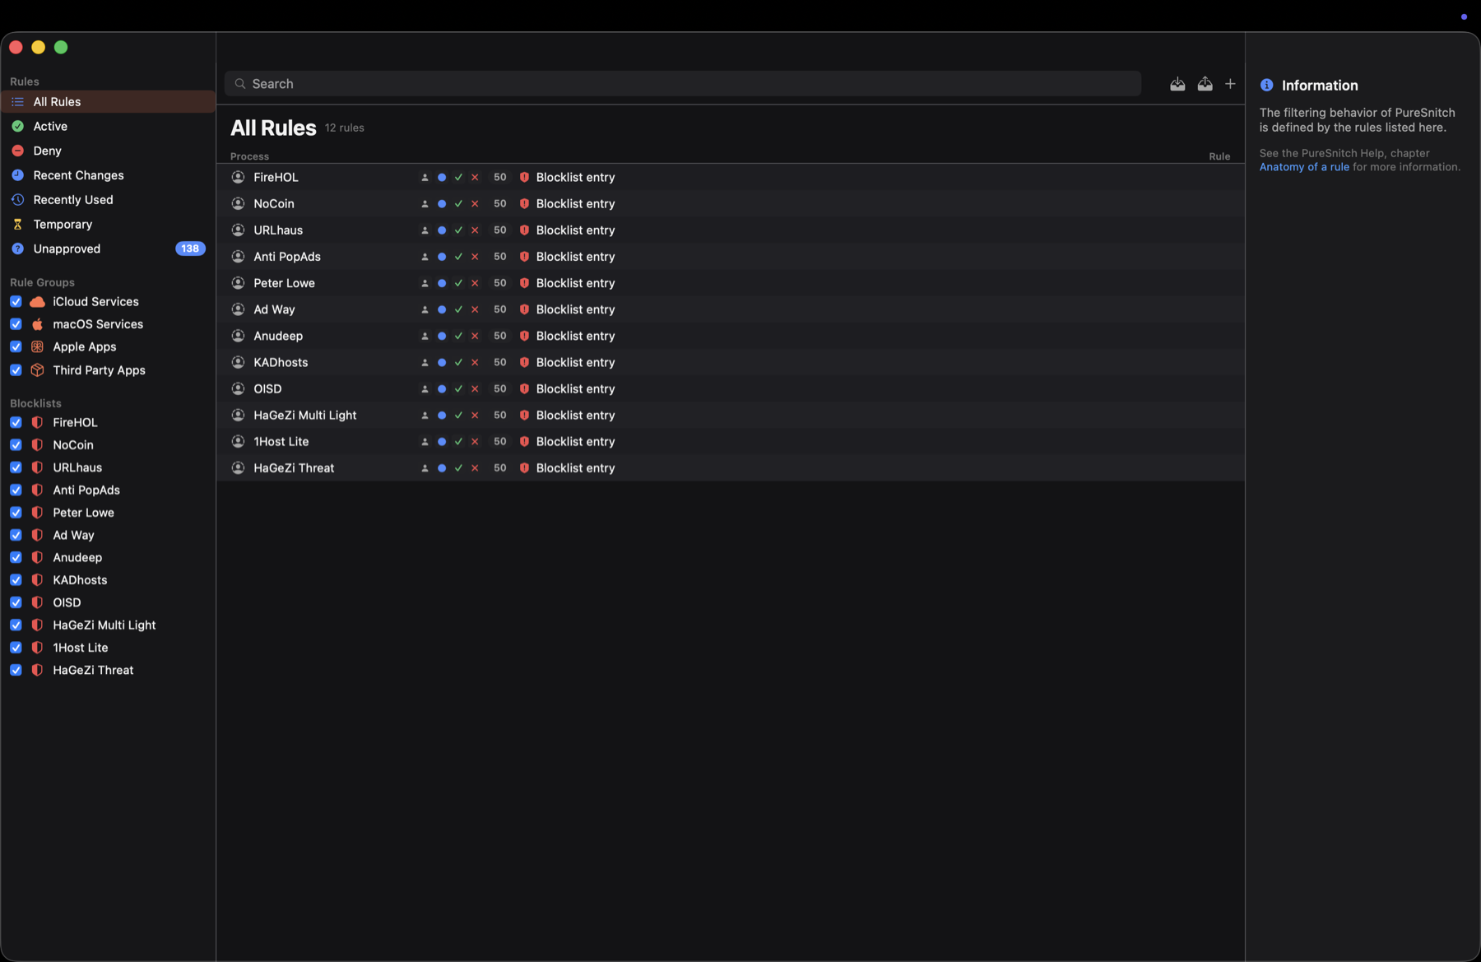Viewport: 1481px width, 962px height.
Task: Click the Temporary hourglass icon
Action: pos(17,225)
